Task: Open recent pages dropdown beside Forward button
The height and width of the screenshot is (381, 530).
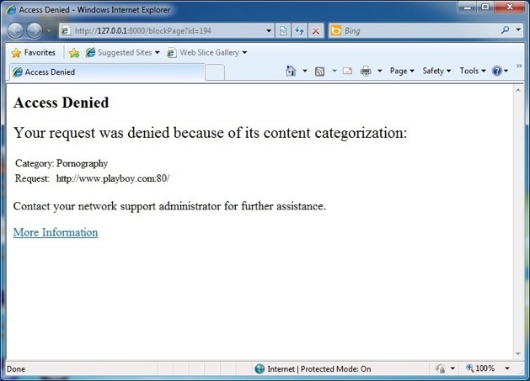Action: [49, 31]
